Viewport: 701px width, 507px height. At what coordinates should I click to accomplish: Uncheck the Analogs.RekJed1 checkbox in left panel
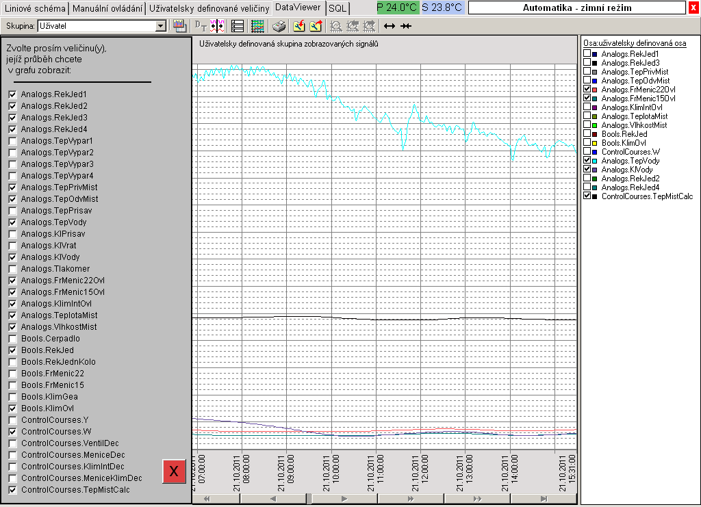(12, 94)
